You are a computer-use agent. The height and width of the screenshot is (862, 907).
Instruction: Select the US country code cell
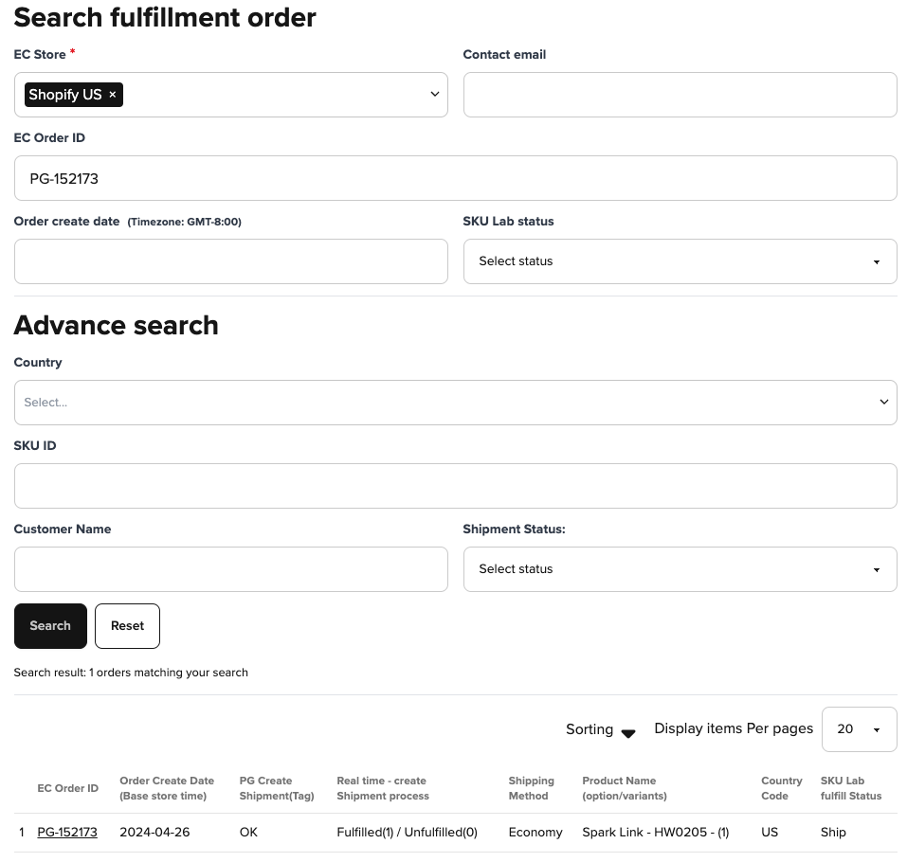(x=770, y=832)
